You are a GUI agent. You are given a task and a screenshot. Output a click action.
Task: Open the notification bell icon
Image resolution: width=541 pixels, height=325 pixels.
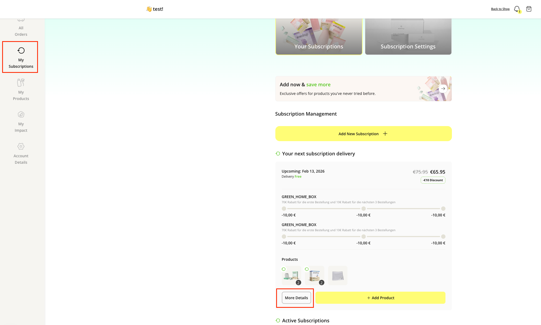coord(517,9)
